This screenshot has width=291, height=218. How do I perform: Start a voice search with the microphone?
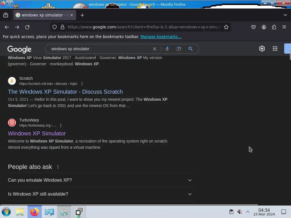coord(167,49)
